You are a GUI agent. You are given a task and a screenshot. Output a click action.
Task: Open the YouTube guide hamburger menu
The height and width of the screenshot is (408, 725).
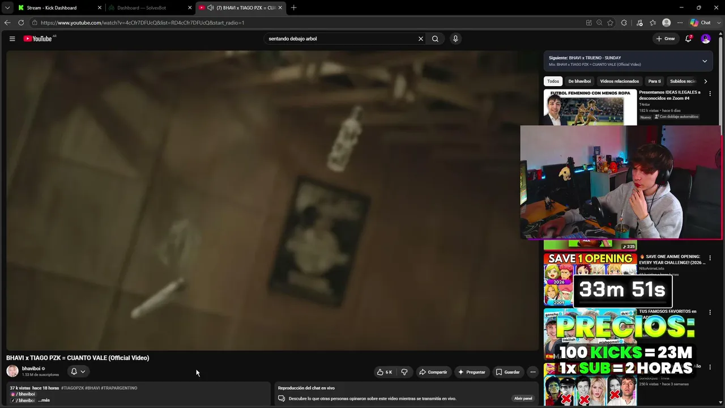click(x=12, y=39)
